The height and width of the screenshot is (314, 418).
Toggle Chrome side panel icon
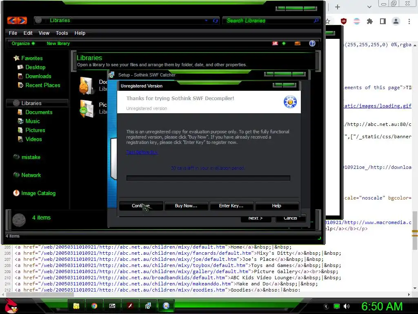[x=383, y=21]
